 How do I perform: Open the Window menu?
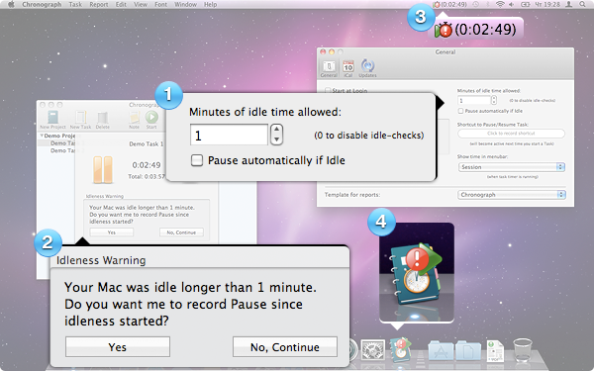pos(185,5)
